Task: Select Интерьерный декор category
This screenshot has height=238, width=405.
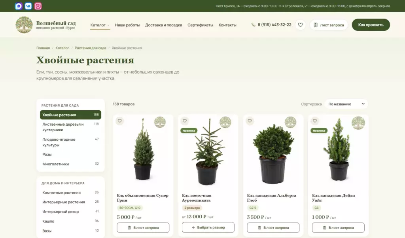Action: pyautogui.click(x=70, y=212)
